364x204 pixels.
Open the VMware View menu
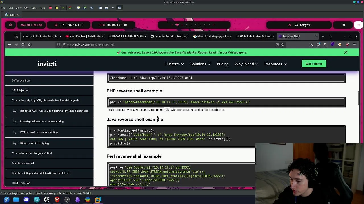(18, 8)
